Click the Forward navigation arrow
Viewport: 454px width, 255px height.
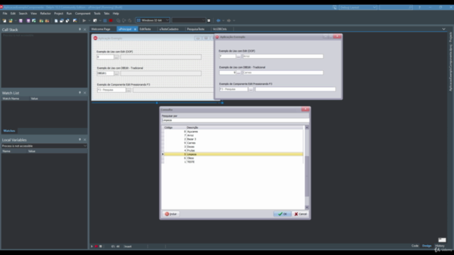click(x=228, y=21)
